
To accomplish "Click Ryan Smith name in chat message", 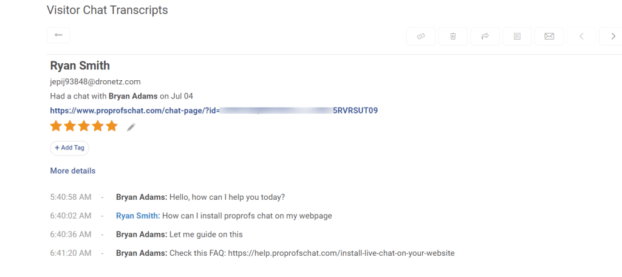I will pos(137,216).
